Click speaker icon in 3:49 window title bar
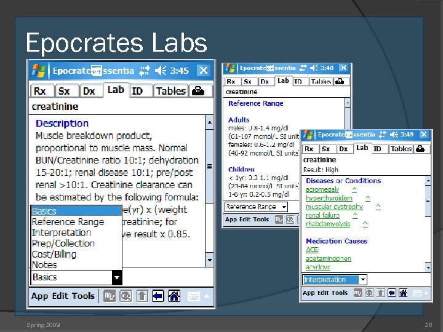Viewport: 443px width, 332px height. click(394, 135)
